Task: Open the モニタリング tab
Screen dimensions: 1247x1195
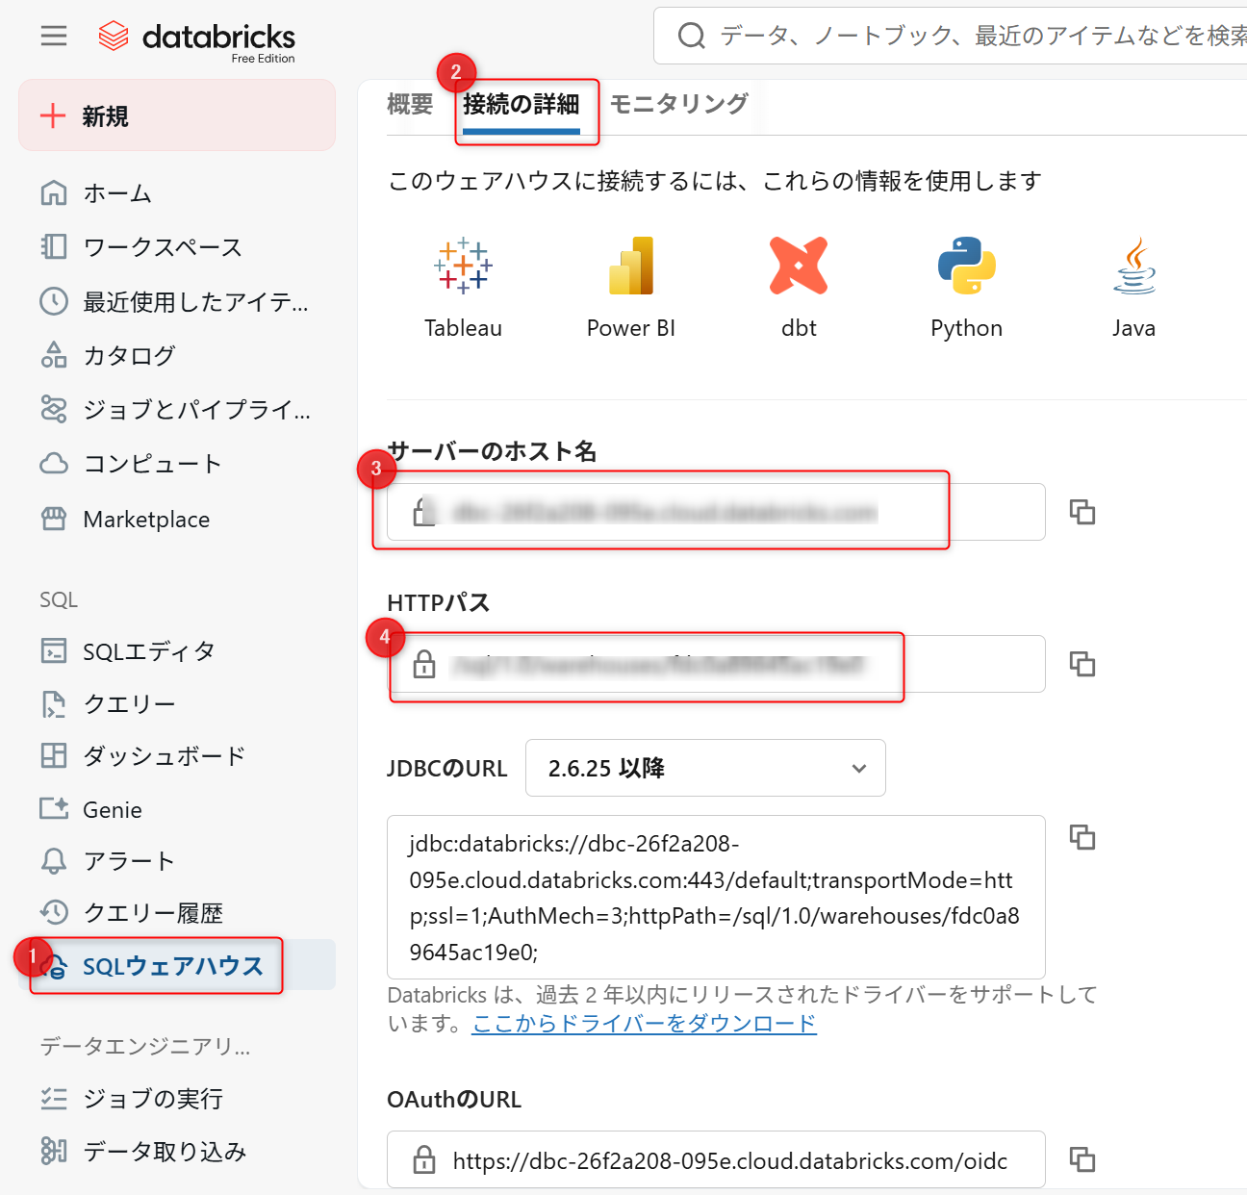Action: [679, 104]
